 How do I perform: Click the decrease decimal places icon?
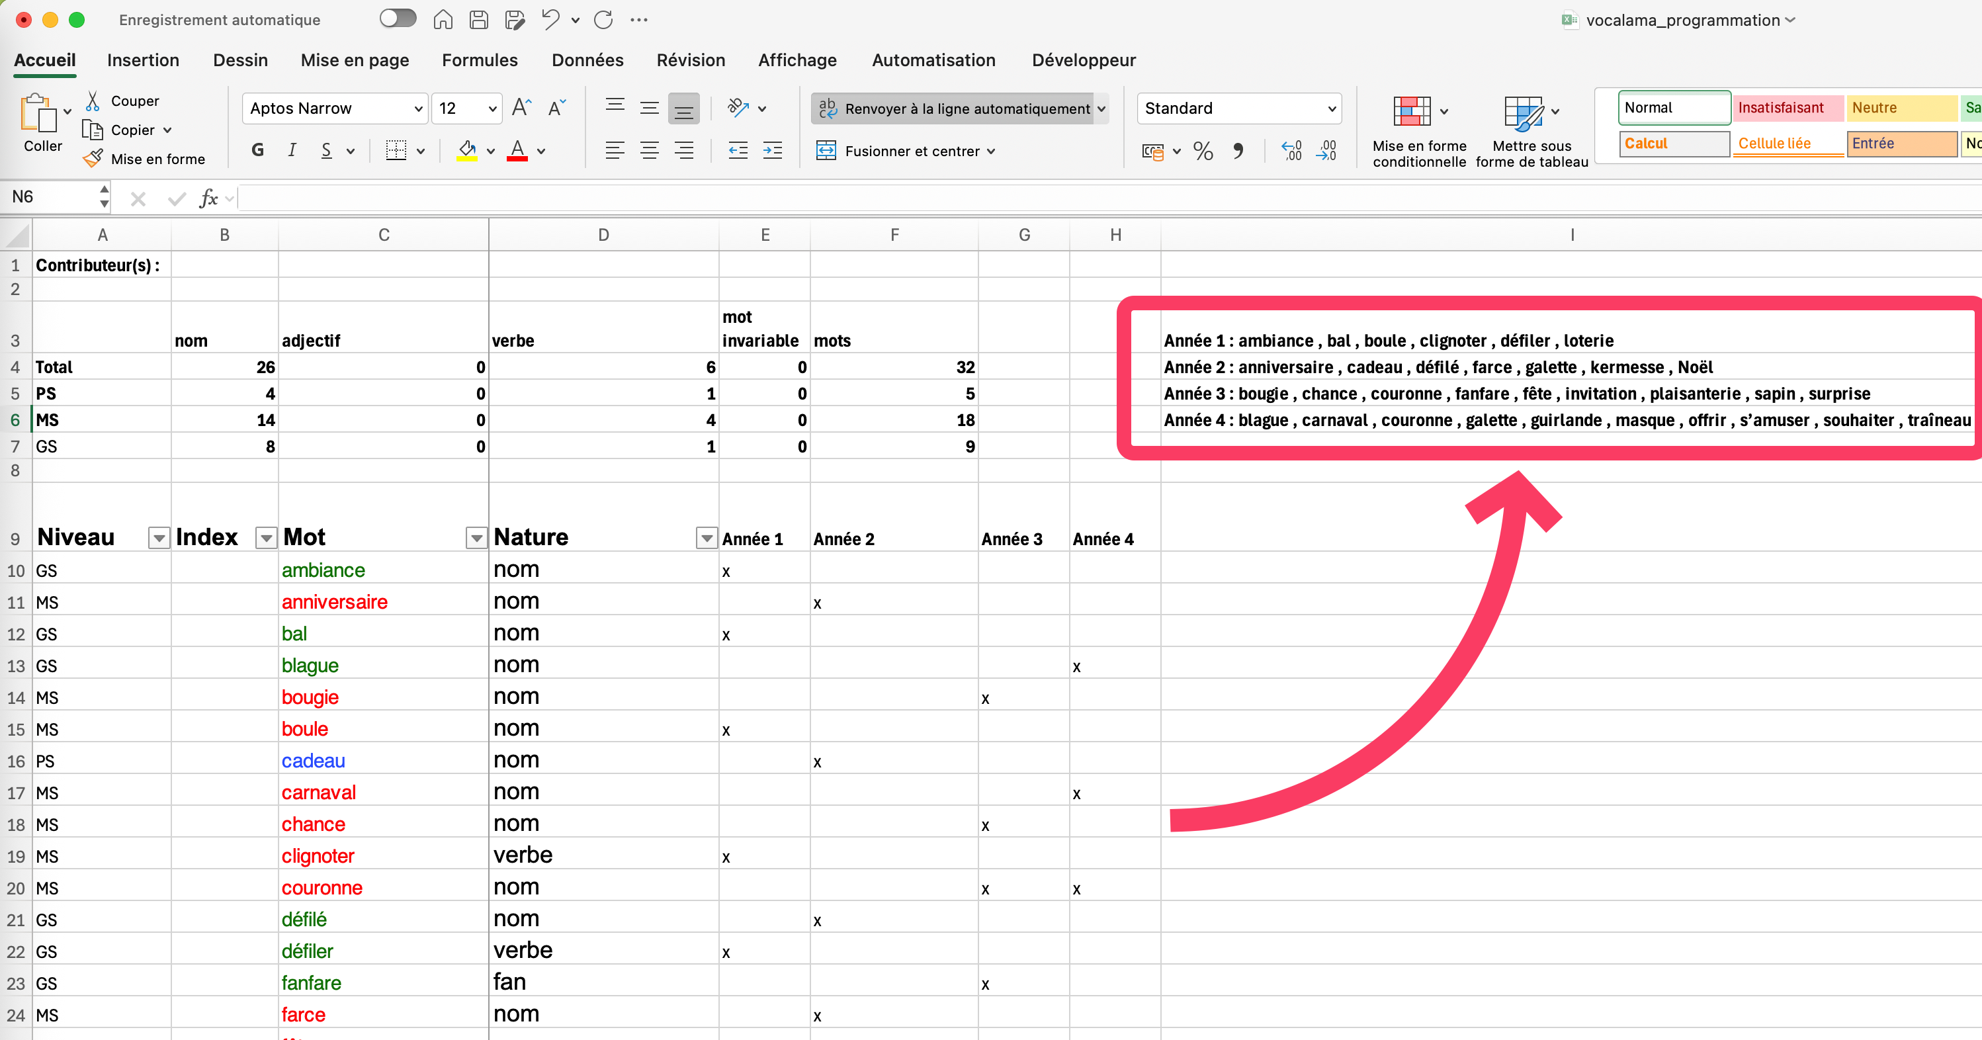coord(1326,151)
